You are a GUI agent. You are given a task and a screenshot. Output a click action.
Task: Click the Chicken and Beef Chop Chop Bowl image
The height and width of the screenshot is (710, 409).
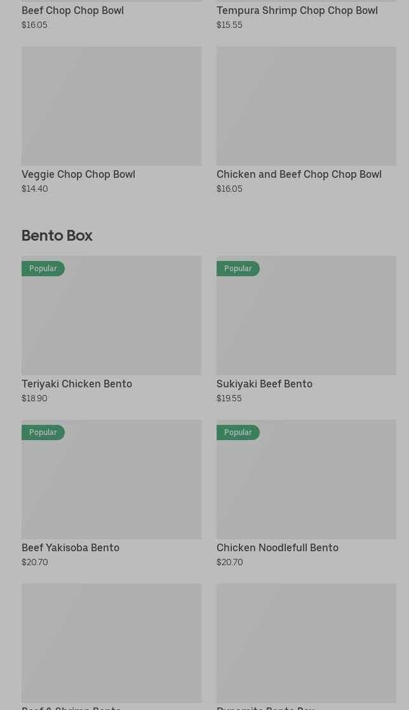click(306, 106)
